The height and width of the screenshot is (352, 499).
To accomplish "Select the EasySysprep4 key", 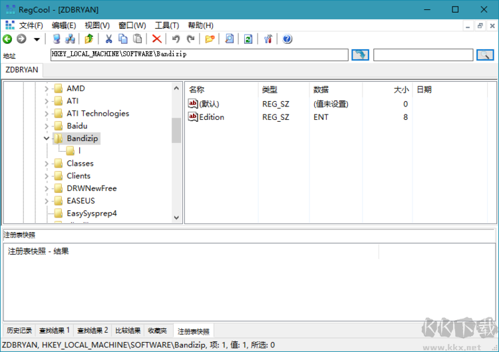I will coord(92,214).
